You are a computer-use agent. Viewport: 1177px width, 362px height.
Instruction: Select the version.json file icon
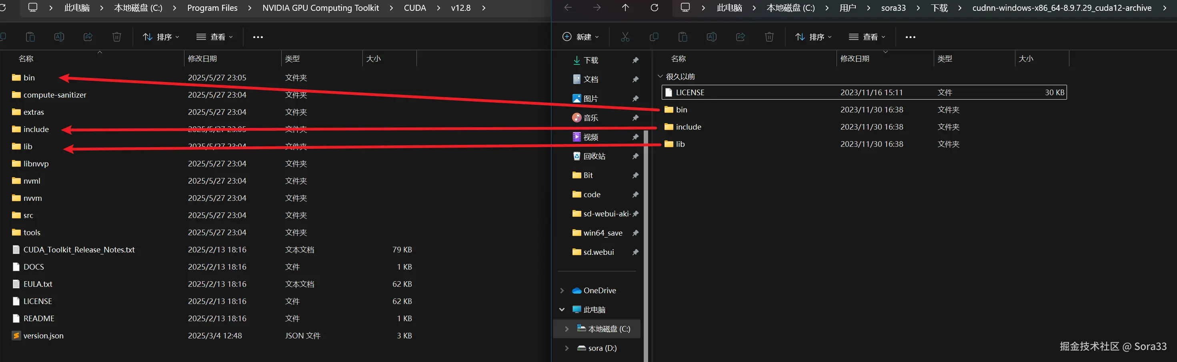pos(16,336)
